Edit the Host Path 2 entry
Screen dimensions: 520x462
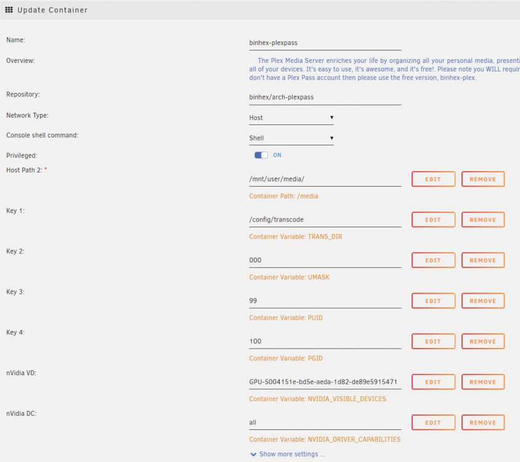pyautogui.click(x=433, y=179)
